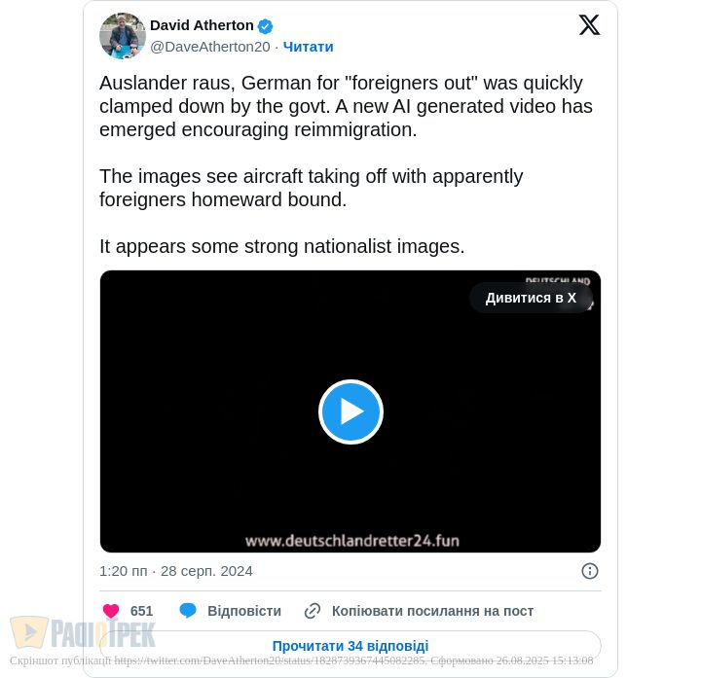Open the @DaveAtherton20 handle link
701x678 pixels.
coord(210,47)
